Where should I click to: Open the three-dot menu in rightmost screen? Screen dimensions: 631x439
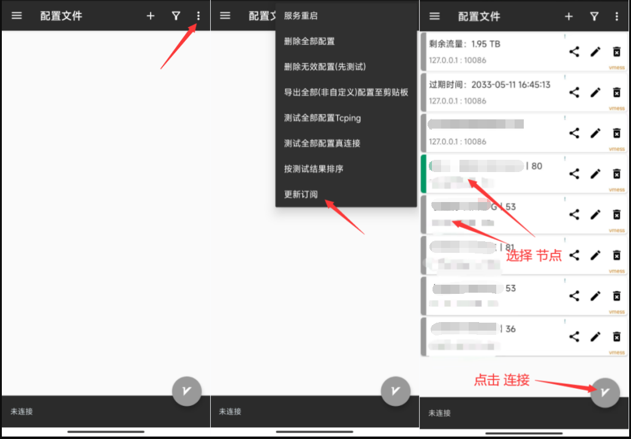(x=616, y=17)
